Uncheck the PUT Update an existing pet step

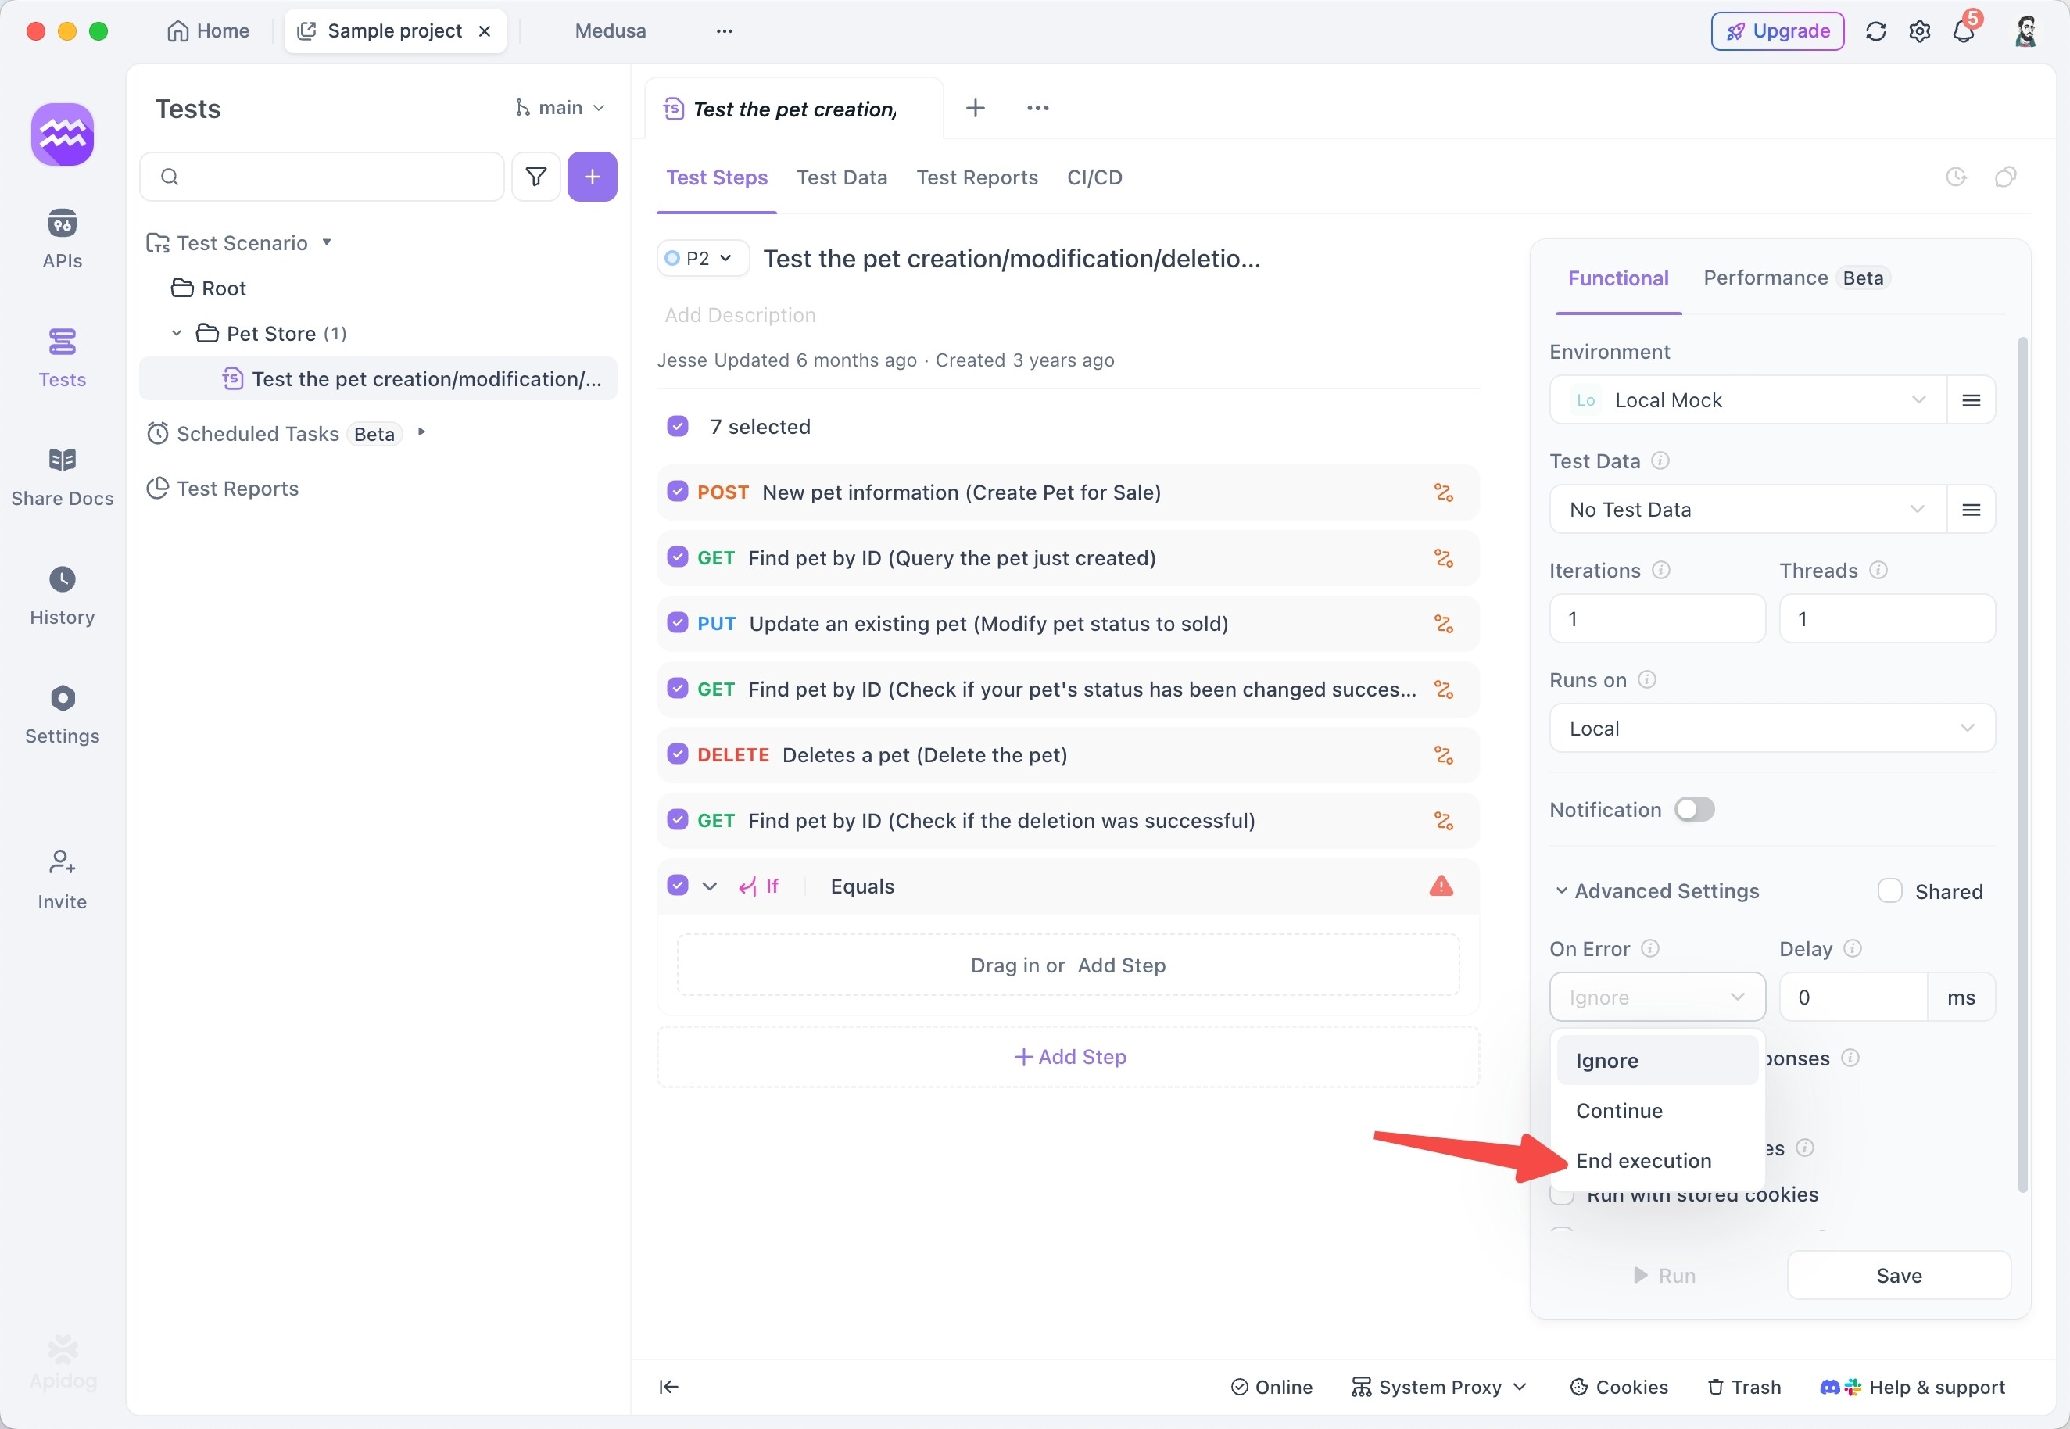click(x=677, y=622)
